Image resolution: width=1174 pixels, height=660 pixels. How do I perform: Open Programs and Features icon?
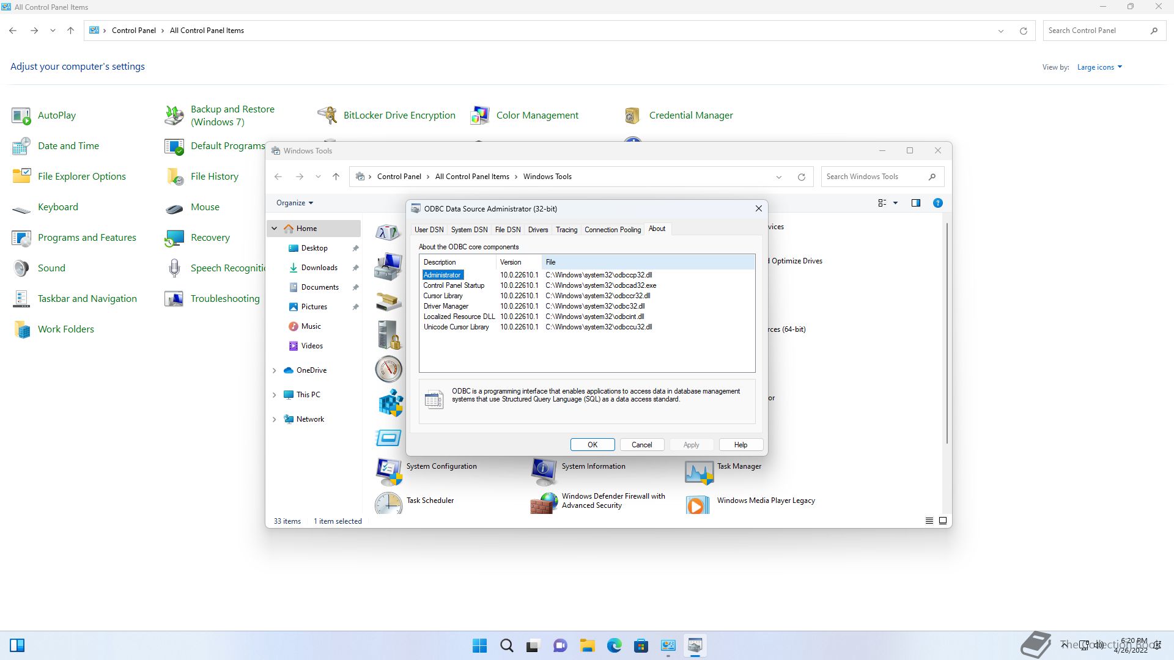coord(21,238)
